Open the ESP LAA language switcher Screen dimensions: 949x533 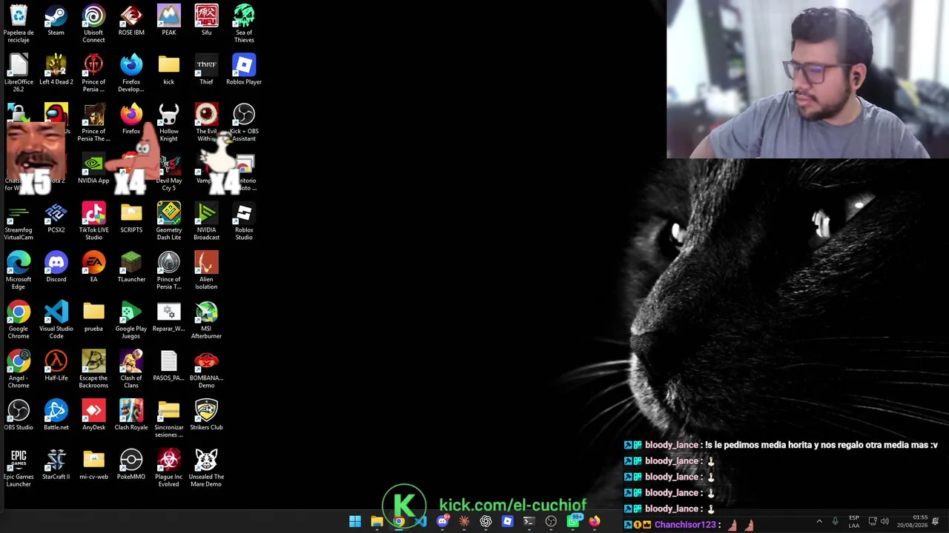(854, 522)
